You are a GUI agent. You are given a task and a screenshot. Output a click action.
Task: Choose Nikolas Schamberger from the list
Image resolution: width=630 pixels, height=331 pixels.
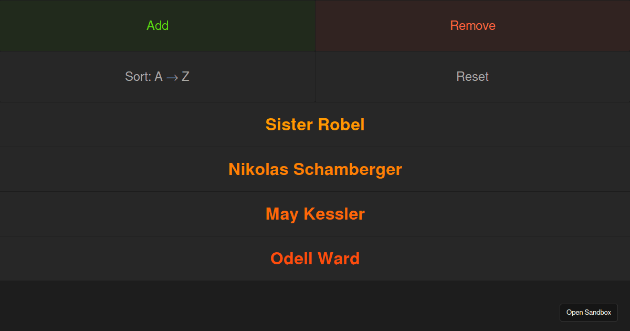point(315,169)
